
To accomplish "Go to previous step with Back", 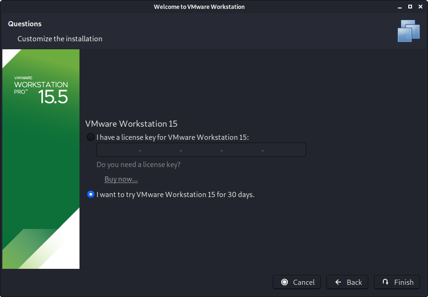I will click(x=348, y=282).
